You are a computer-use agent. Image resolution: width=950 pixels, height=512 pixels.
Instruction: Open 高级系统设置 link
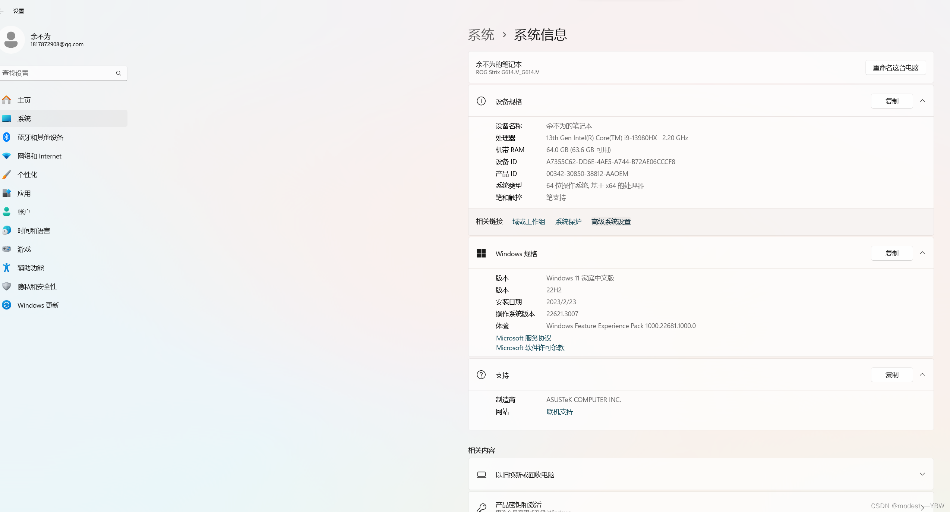click(610, 222)
